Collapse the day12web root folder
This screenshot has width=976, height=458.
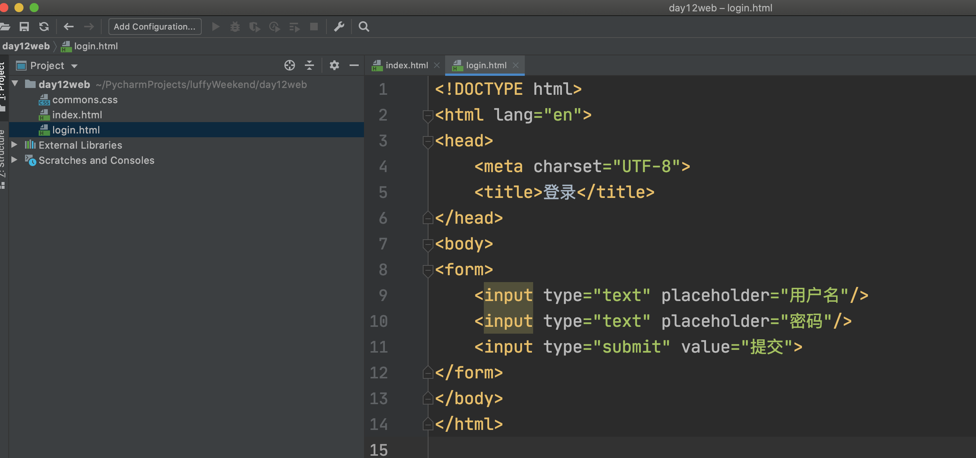[15, 84]
